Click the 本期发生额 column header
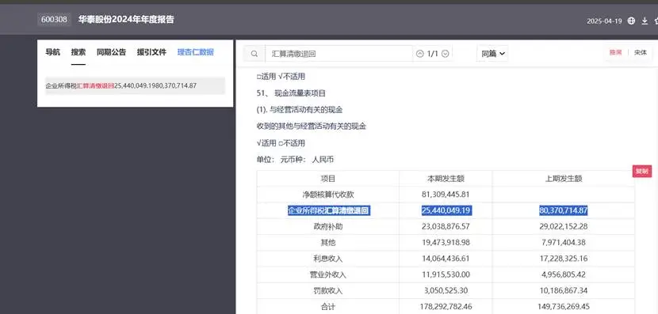The image size is (658, 314). [446, 179]
